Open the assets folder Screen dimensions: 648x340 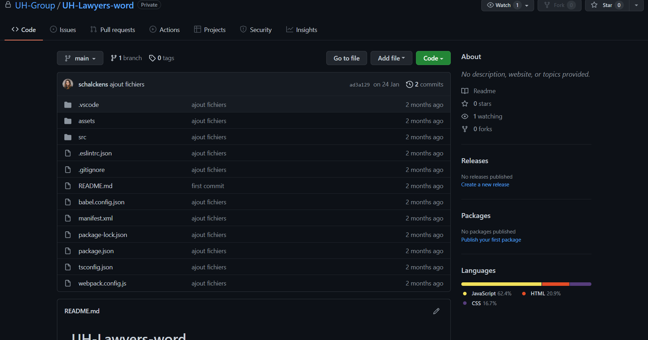[x=86, y=121]
